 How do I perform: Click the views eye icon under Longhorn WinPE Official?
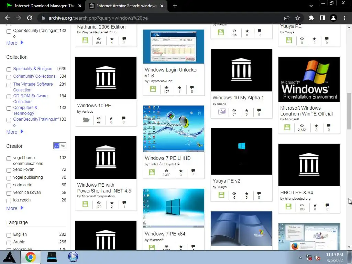tap(302, 126)
